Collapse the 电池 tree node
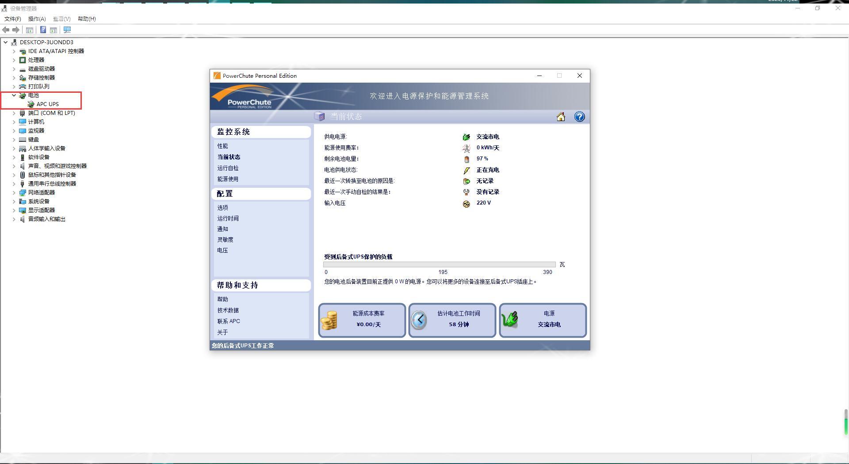 tap(13, 95)
